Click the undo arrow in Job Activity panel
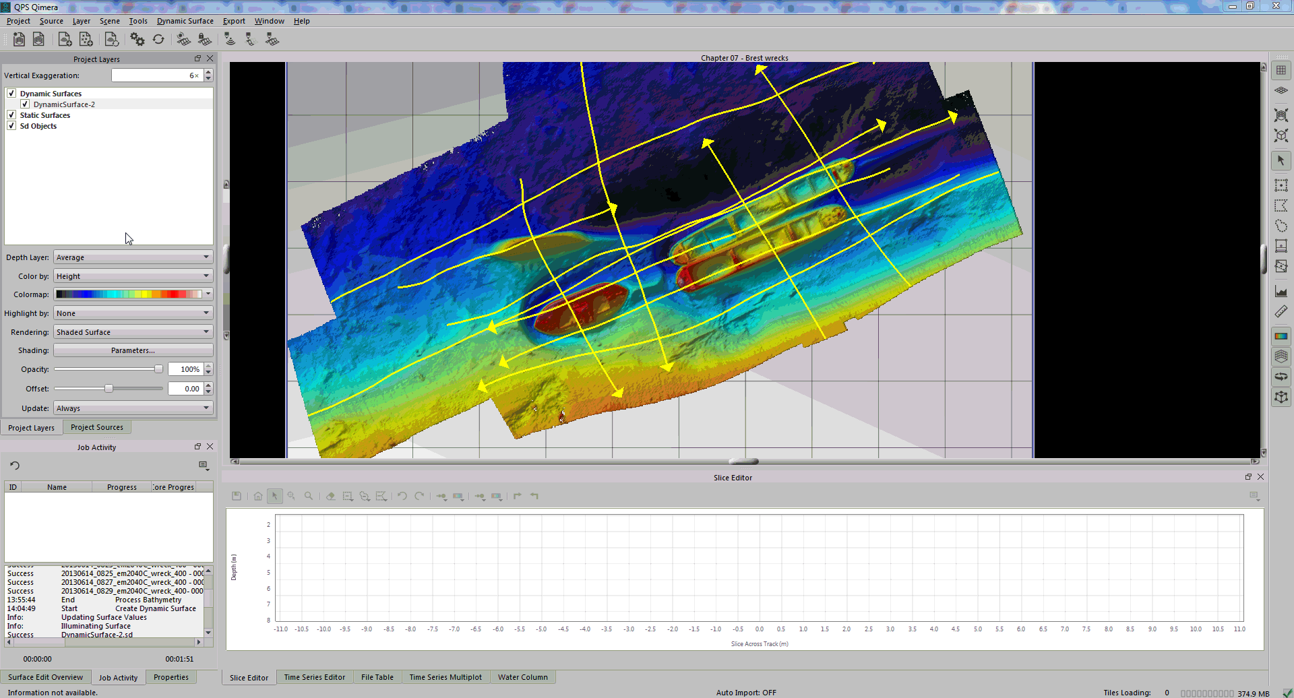The width and height of the screenshot is (1294, 698). (x=15, y=466)
